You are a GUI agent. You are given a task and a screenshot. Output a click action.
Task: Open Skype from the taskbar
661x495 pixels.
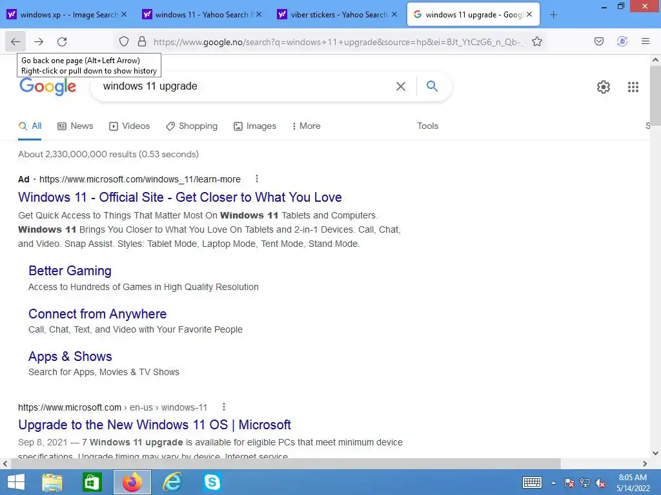[x=212, y=482]
